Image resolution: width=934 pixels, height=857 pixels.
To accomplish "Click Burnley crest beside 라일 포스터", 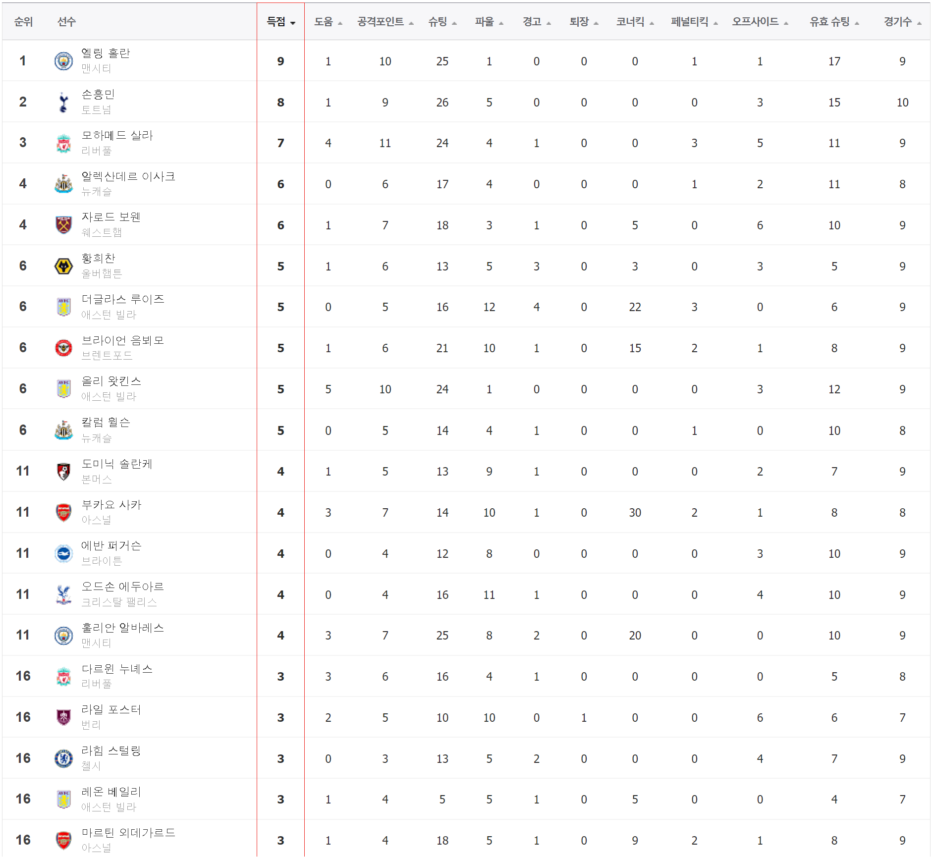I will click(x=63, y=717).
